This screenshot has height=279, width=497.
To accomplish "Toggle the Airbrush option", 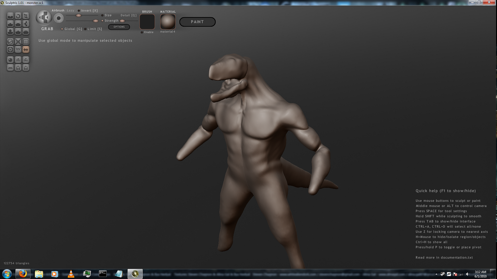I will [x=58, y=11].
